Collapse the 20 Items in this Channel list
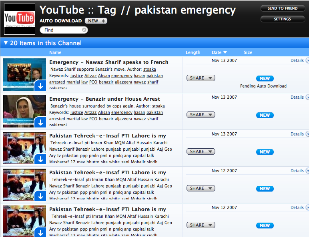This screenshot has width=309, height=237. tap(6, 43)
